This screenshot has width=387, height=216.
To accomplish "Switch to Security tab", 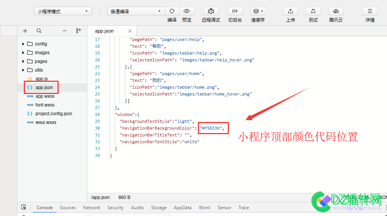I will tap(115, 208).
